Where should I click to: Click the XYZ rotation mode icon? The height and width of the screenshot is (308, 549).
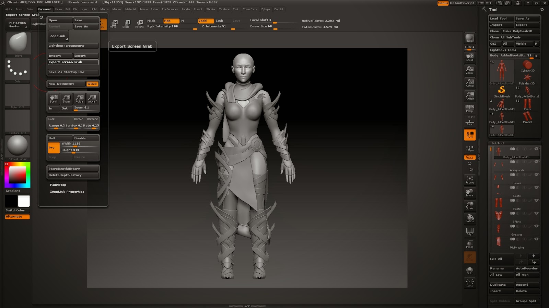(469, 157)
